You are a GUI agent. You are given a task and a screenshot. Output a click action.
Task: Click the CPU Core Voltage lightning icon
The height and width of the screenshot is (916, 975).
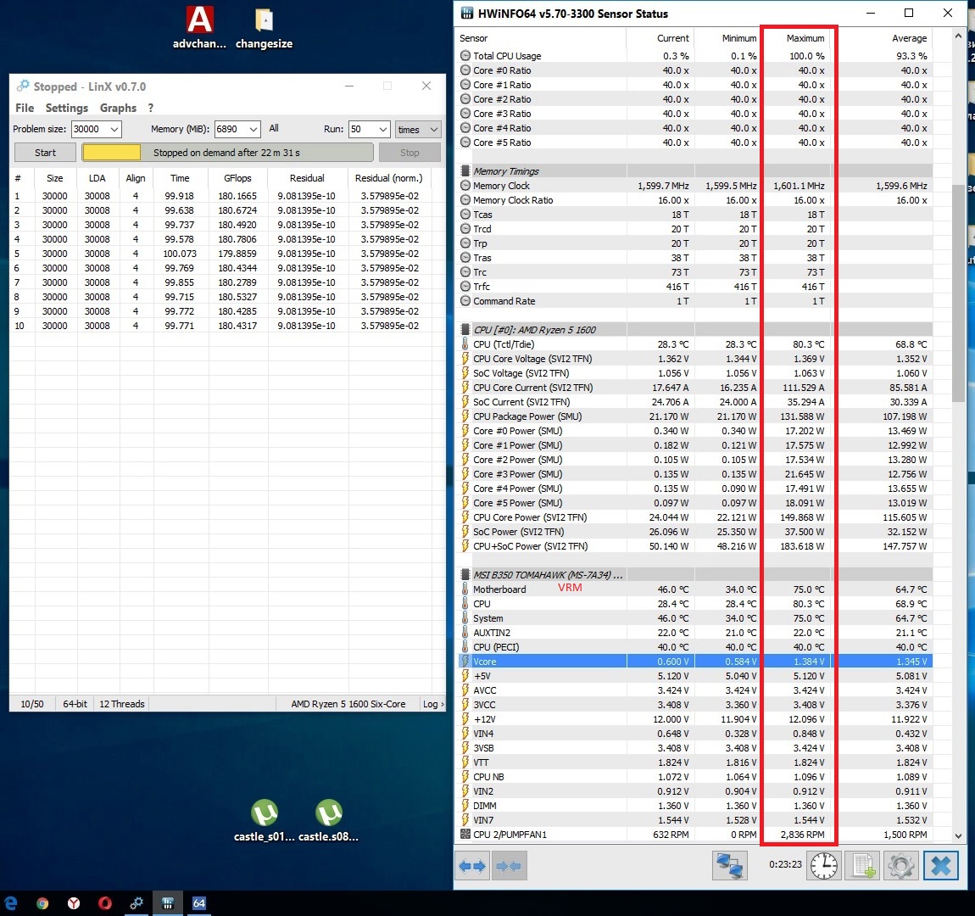tap(465, 358)
